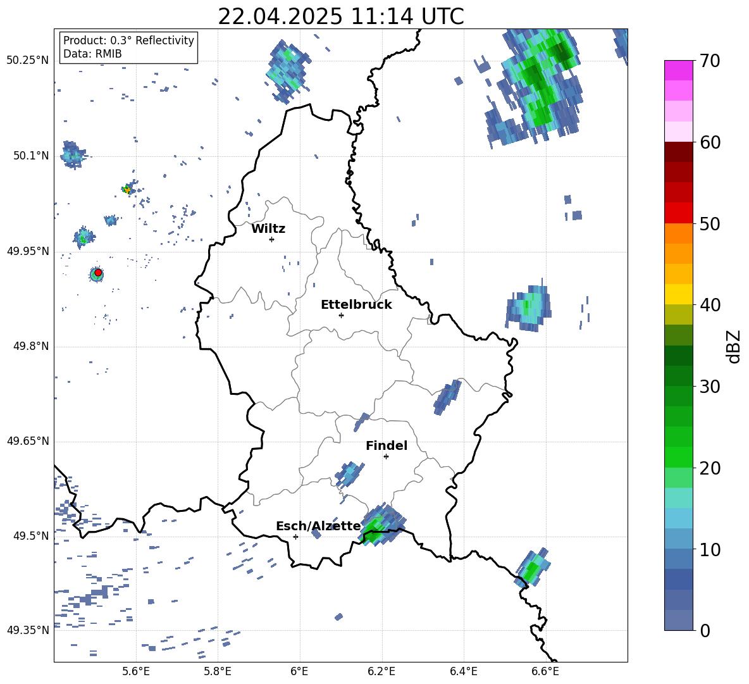749x684 pixels.
Task: Select the Ettelbruck station label
Action: (356, 305)
